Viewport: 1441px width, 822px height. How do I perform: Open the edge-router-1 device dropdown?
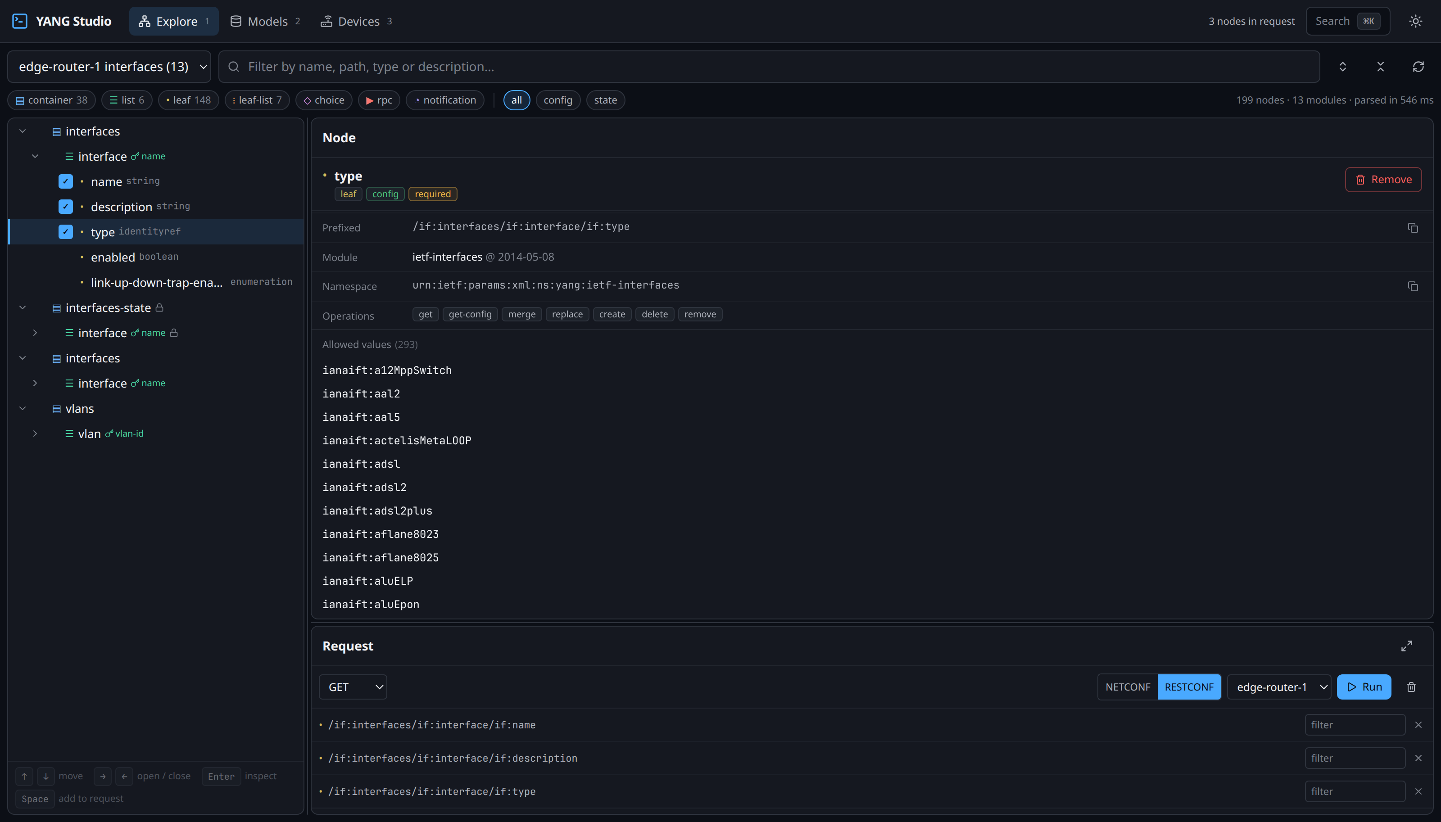point(1279,687)
